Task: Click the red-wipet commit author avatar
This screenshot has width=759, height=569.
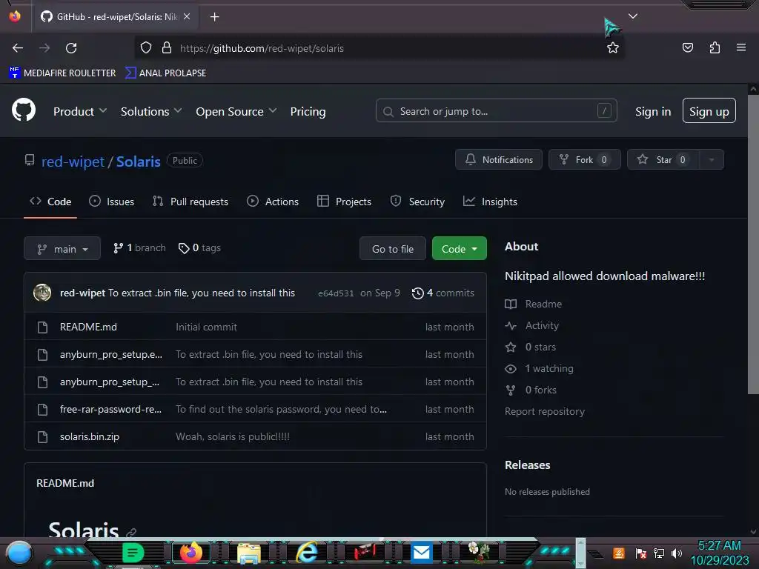Action: pyautogui.click(x=42, y=292)
